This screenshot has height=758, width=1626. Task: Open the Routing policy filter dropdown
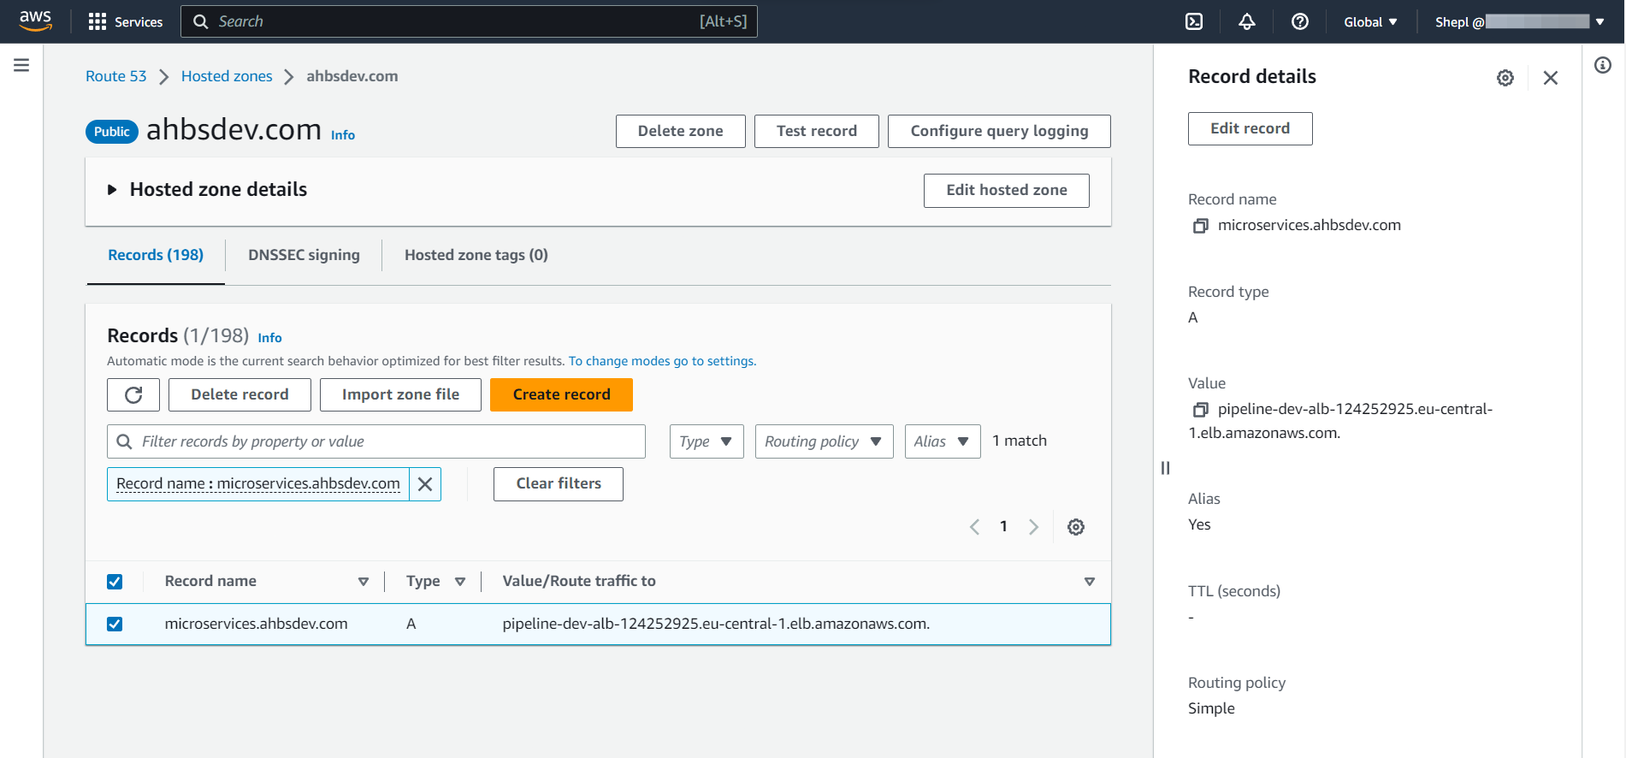824,441
